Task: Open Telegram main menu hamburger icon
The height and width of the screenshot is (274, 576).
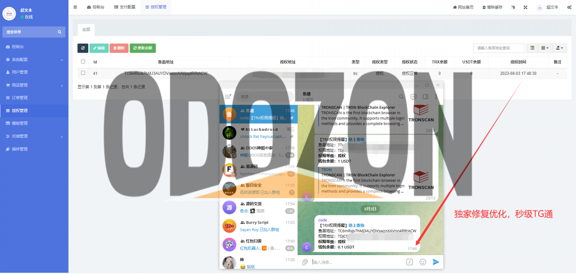Action: tap(228, 96)
